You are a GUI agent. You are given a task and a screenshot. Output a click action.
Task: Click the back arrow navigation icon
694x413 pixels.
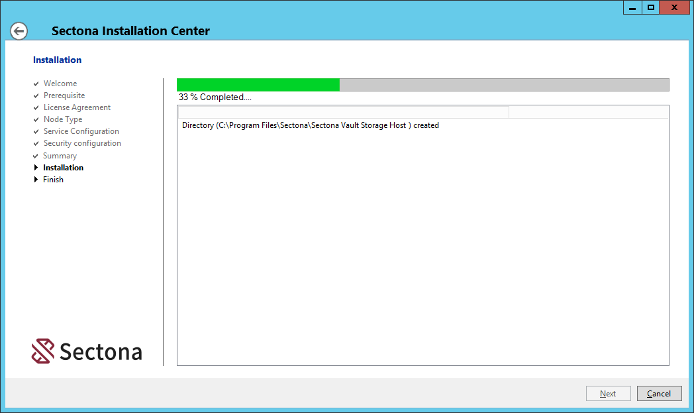(19, 30)
